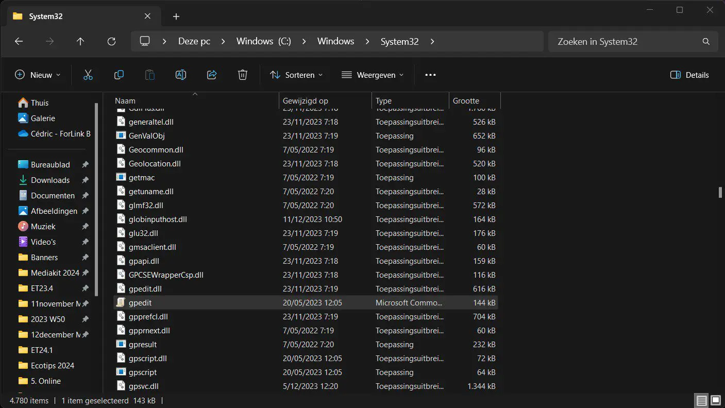Viewport: 725px width, 408px height.
Task: Refresh the System32 folder view
Action: [111, 42]
